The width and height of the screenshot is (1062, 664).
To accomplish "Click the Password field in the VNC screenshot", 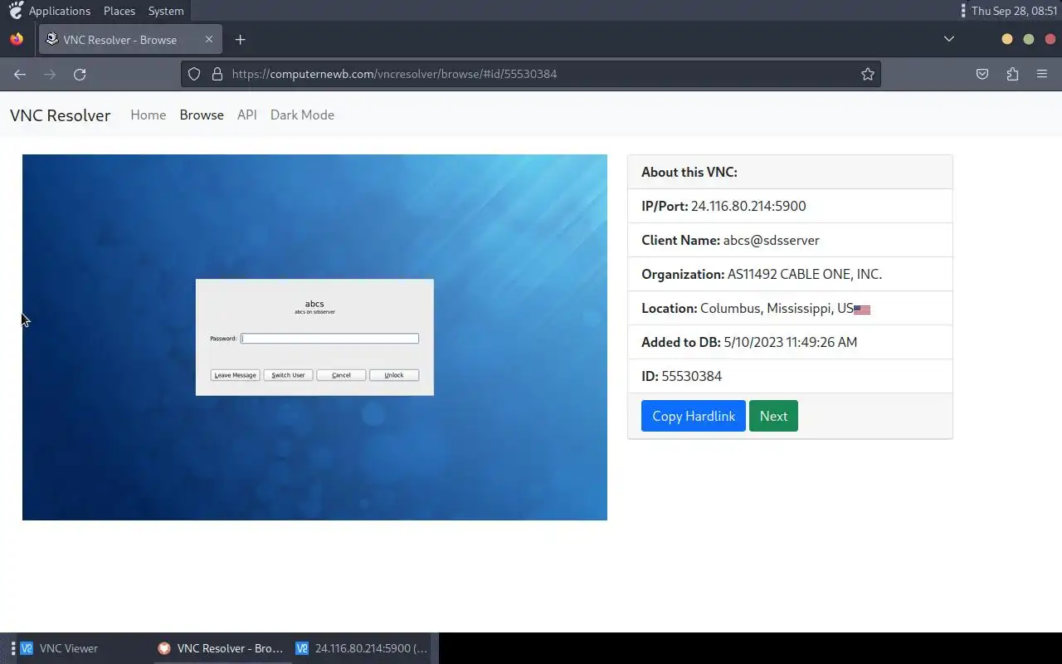I will point(329,338).
